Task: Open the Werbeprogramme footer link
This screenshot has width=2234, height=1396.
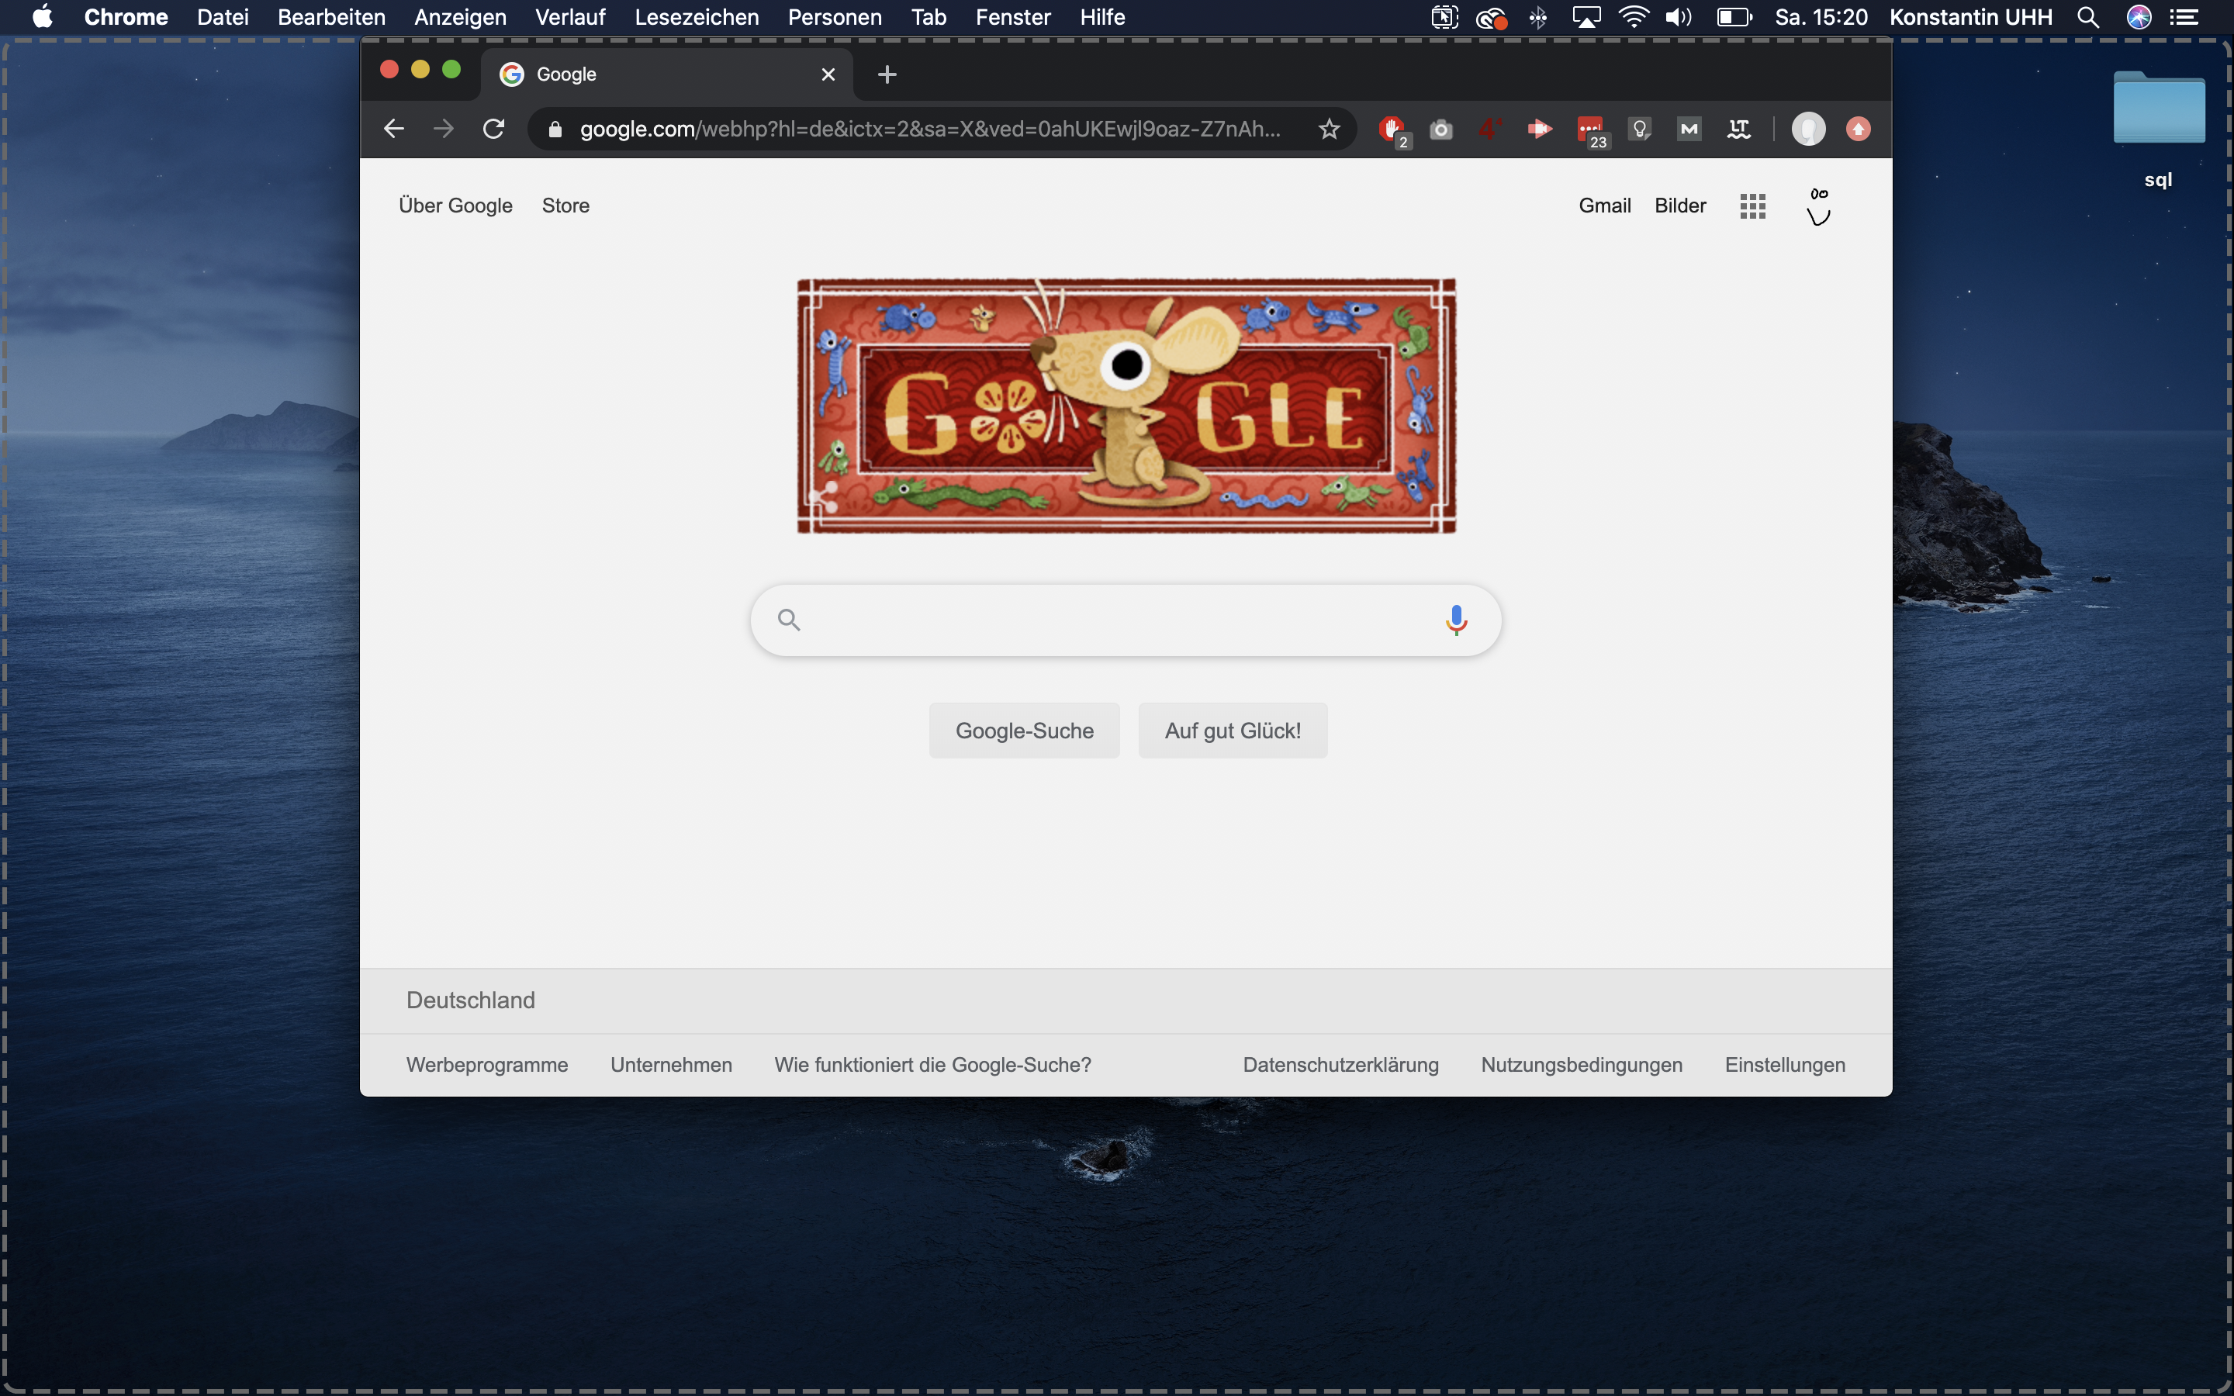Action: (486, 1065)
